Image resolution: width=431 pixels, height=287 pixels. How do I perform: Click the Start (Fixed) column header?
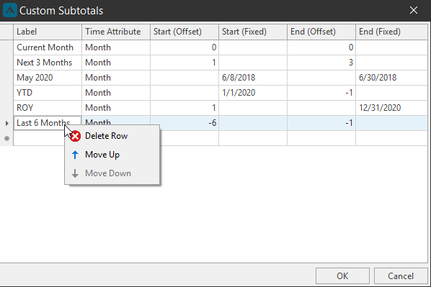tap(253, 32)
